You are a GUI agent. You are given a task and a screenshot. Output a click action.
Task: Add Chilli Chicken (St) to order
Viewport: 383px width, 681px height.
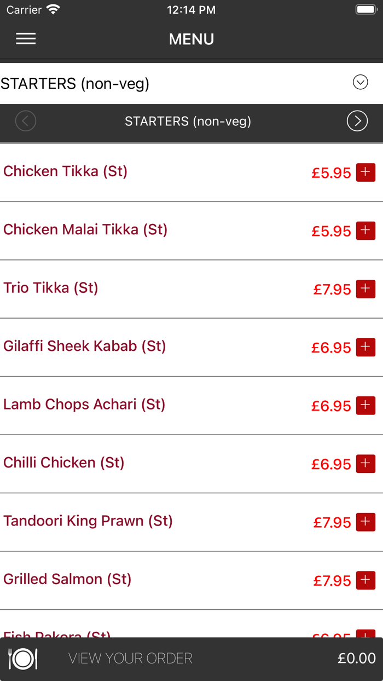tap(365, 464)
